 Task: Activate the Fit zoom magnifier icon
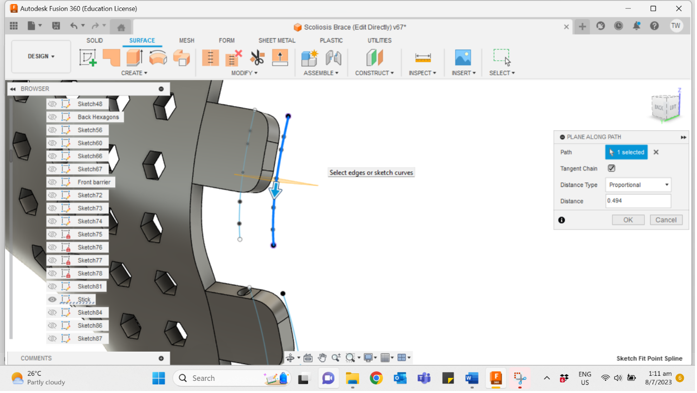pyautogui.click(x=350, y=357)
